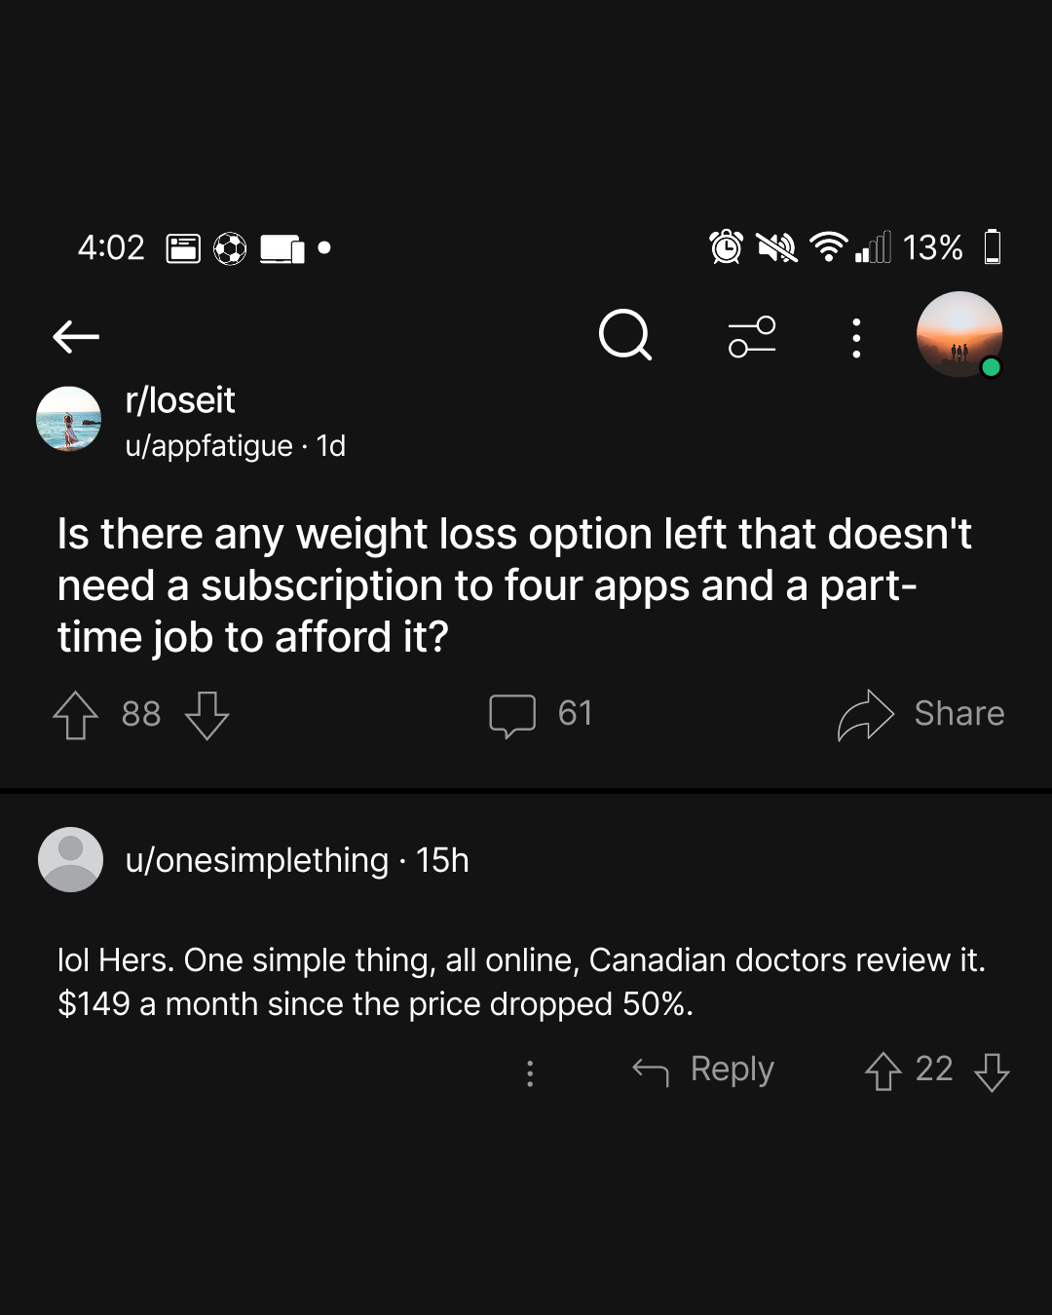This screenshot has width=1052, height=1315.
Task: View the u/onesimplething username profile
Action: click(257, 860)
